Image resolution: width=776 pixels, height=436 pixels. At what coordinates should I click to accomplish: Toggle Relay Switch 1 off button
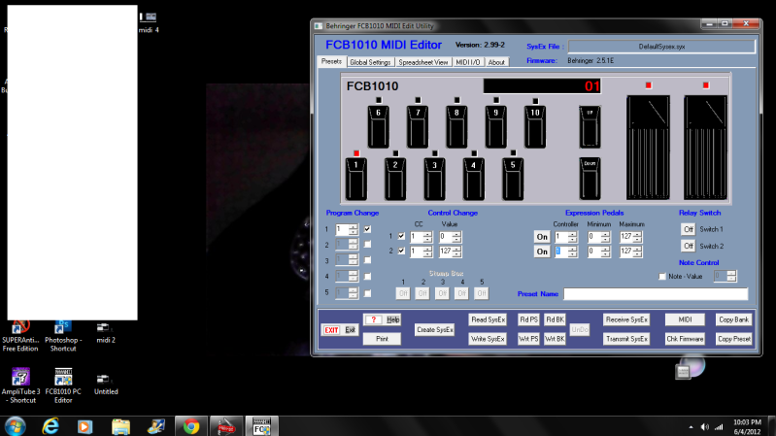(x=688, y=229)
